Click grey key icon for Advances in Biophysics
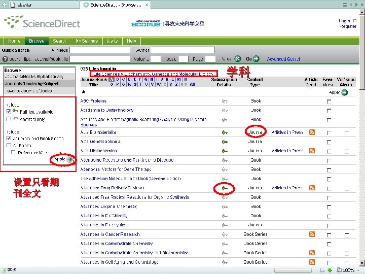Screen dimensions: 365x274 [225, 225]
